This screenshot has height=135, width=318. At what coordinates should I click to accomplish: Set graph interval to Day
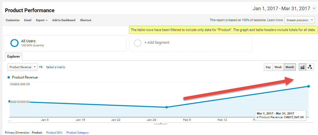click(268, 67)
